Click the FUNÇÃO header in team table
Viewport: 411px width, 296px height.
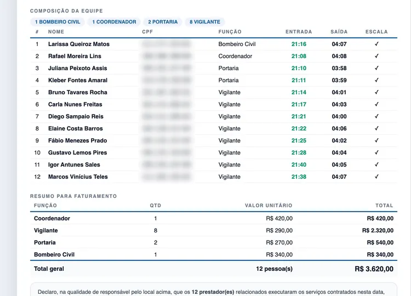point(230,32)
